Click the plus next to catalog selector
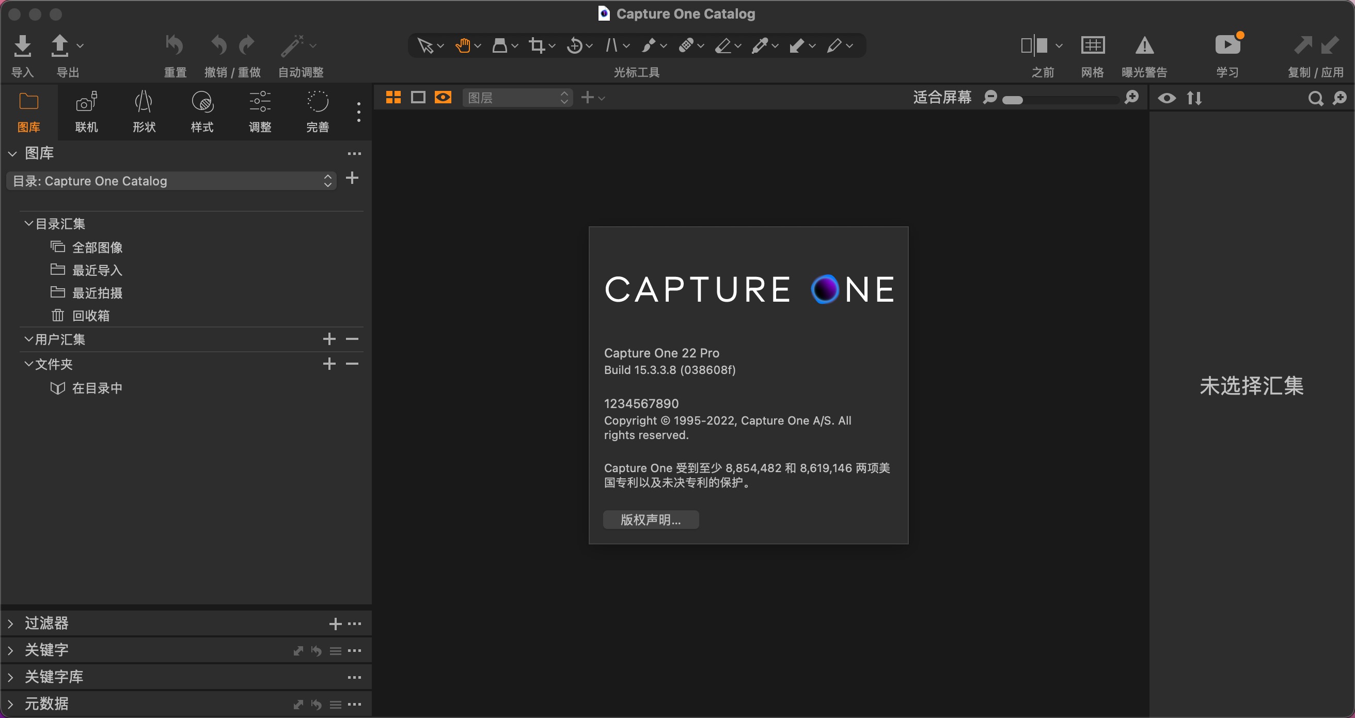Image resolution: width=1355 pixels, height=718 pixels. [352, 178]
